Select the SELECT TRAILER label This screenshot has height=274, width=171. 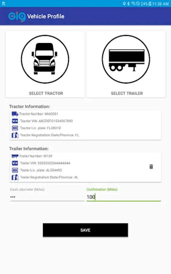point(127,93)
